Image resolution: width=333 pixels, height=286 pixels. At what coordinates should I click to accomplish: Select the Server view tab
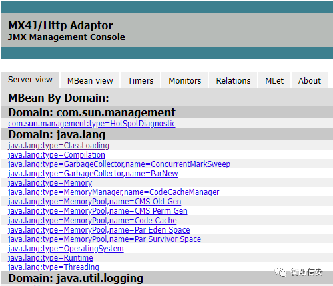(30, 80)
